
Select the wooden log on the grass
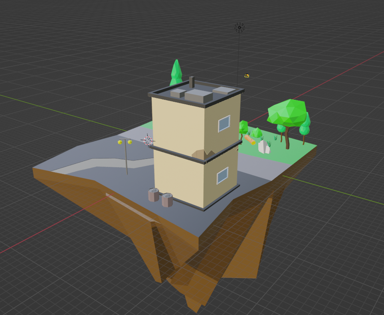pos(250,140)
